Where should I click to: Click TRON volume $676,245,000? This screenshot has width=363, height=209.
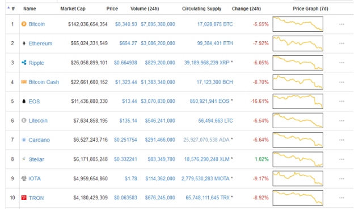pyautogui.click(x=160, y=198)
